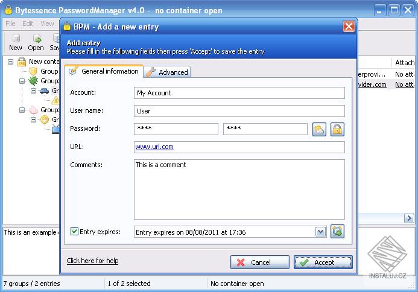Click the lock icon in dialog title bar
418x292 pixels.
[66, 27]
